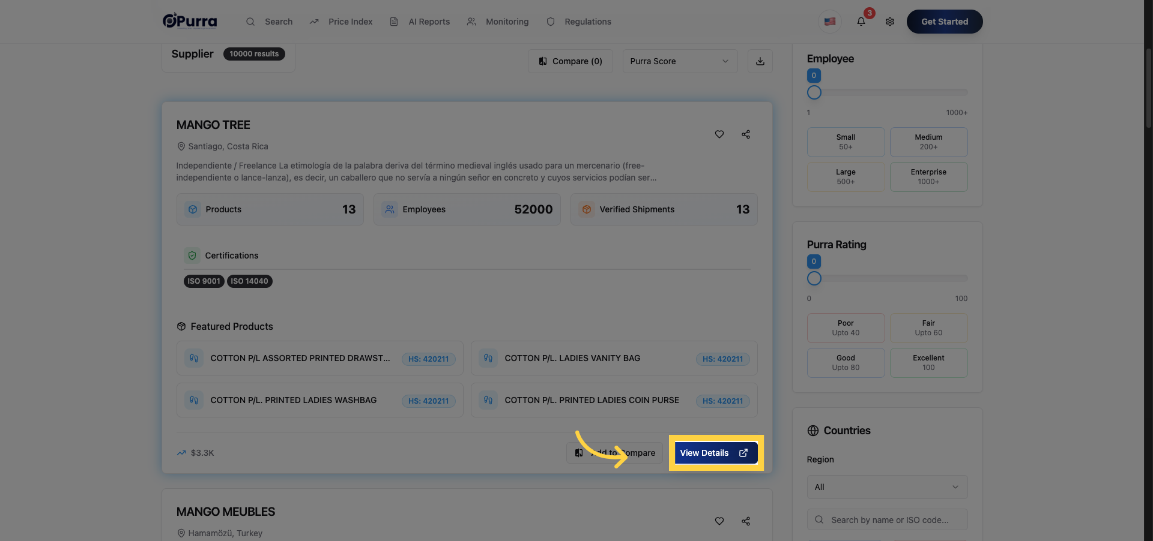Select Fair Upto 60 rating filter
The image size is (1153, 541).
[x=928, y=328]
